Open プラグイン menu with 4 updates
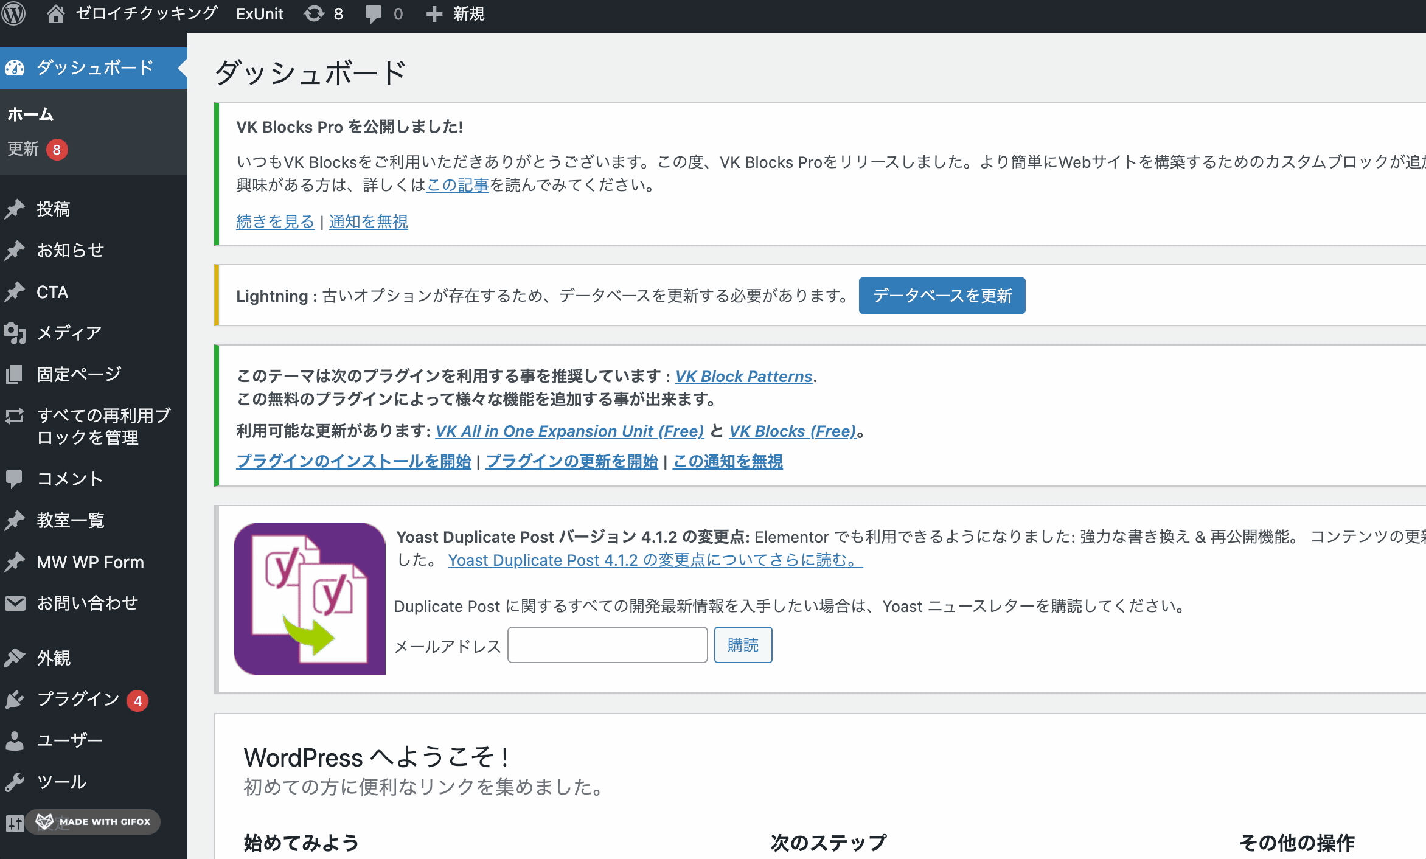Screen dimensions: 1426x859 (x=94, y=699)
